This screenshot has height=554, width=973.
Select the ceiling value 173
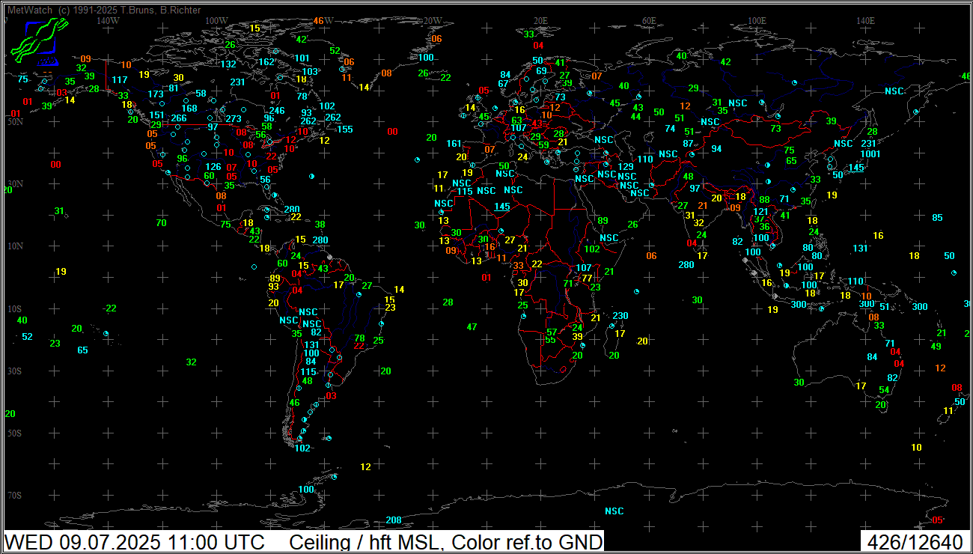(x=156, y=94)
